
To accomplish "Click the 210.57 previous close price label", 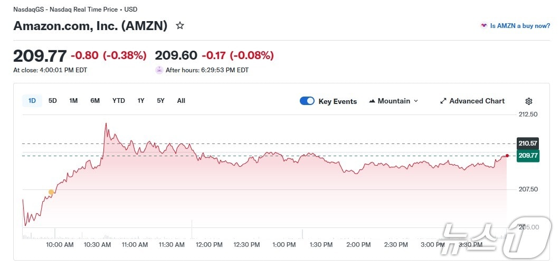I will click(528, 143).
